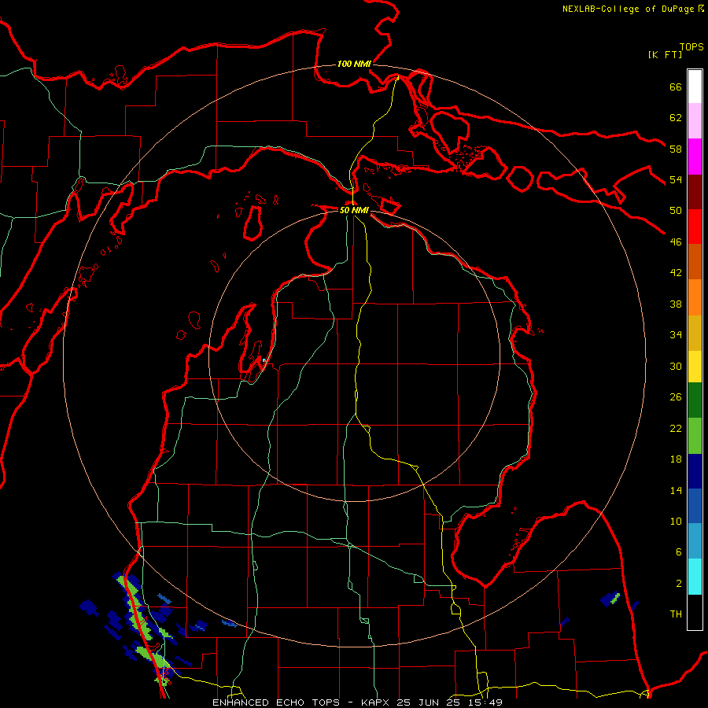Image resolution: width=708 pixels, height=708 pixels.
Task: Click the 50 legend value
Action: click(676, 211)
